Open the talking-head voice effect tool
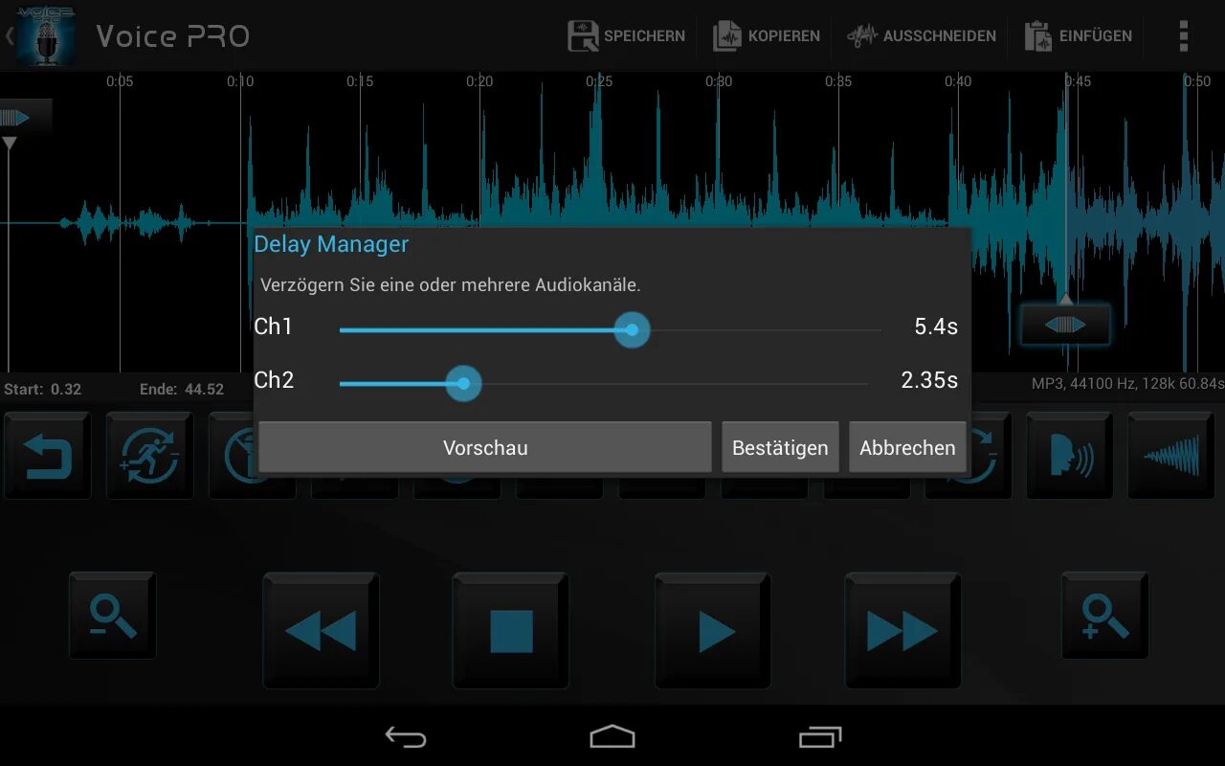The width and height of the screenshot is (1225, 766). (x=1070, y=456)
